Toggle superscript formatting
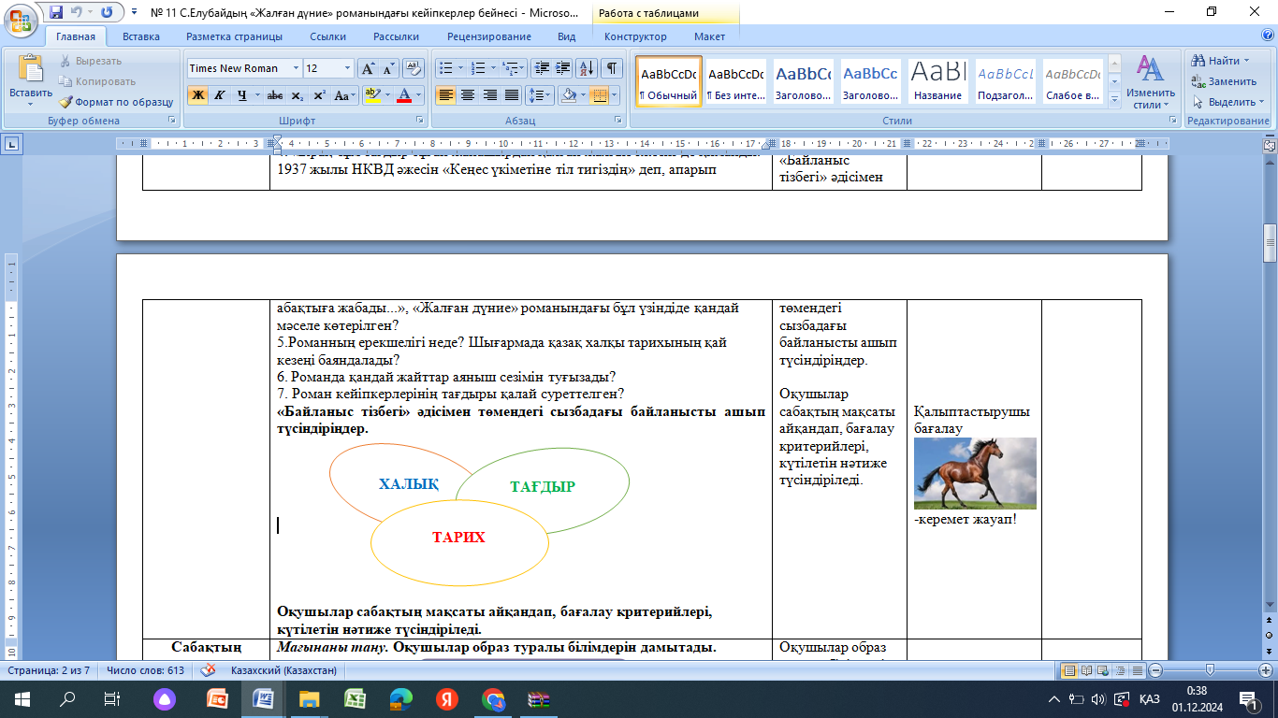The width and height of the screenshot is (1278, 718). [x=319, y=95]
